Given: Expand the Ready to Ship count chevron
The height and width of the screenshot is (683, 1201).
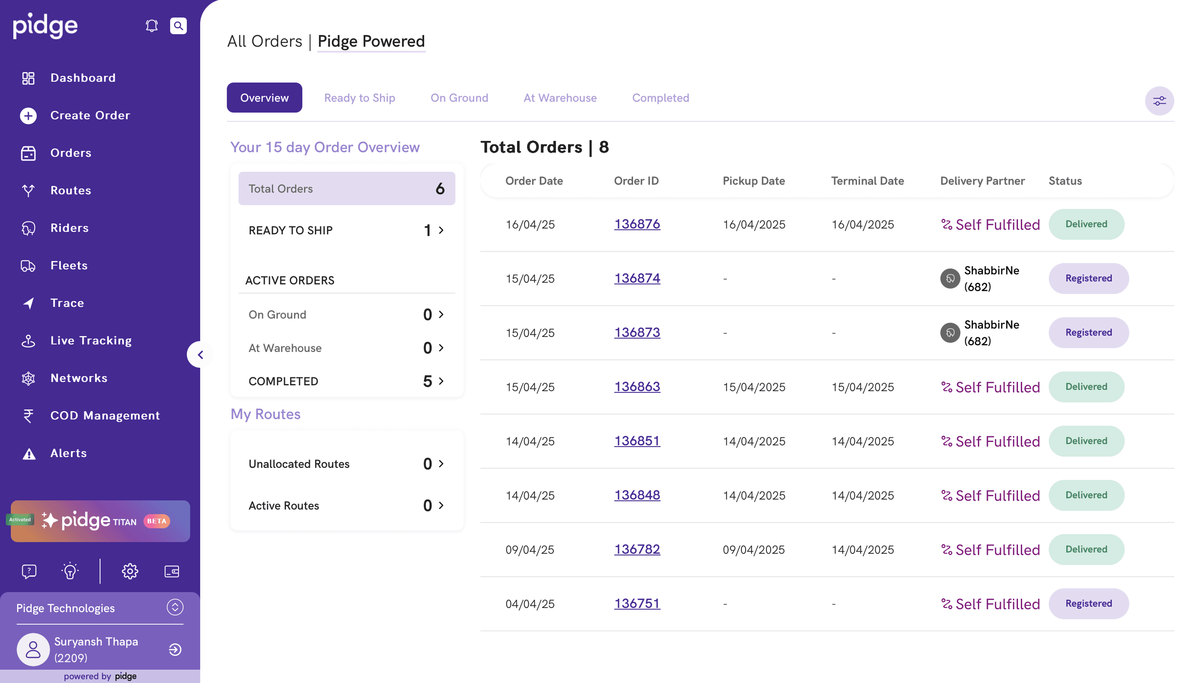Looking at the screenshot, I should tap(441, 230).
